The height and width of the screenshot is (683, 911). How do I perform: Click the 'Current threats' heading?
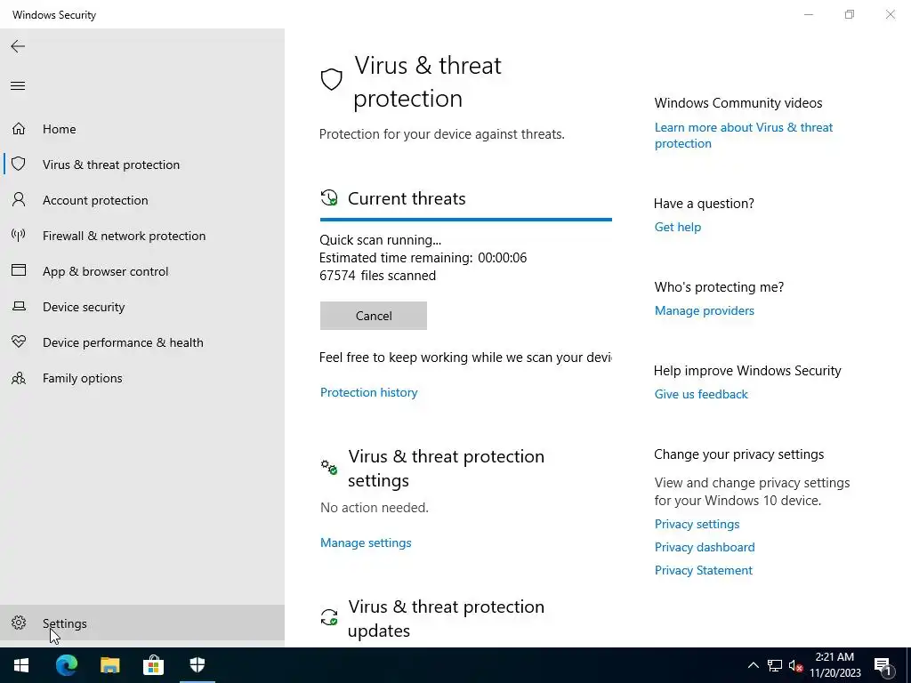[407, 198]
